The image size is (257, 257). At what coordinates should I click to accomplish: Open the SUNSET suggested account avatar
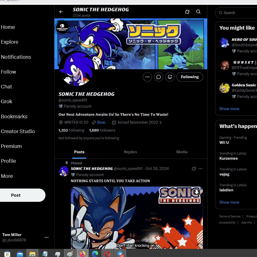point(224,65)
